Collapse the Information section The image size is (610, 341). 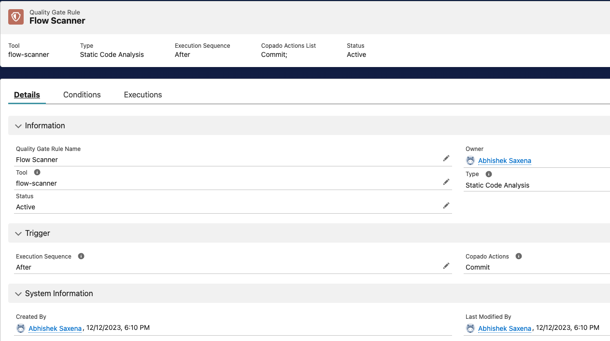coord(19,126)
